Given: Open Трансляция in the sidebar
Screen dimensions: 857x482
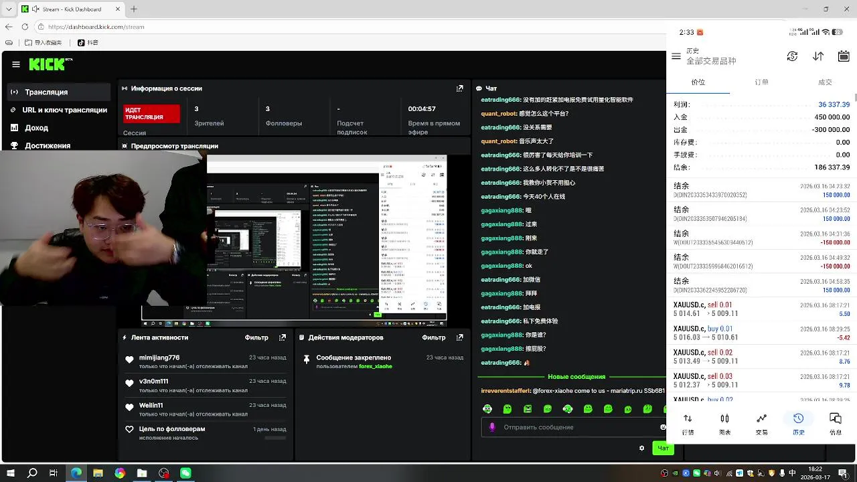Looking at the screenshot, I should (x=59, y=92).
